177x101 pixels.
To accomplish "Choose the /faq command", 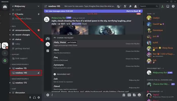I will pyautogui.click(x=97, y=59).
